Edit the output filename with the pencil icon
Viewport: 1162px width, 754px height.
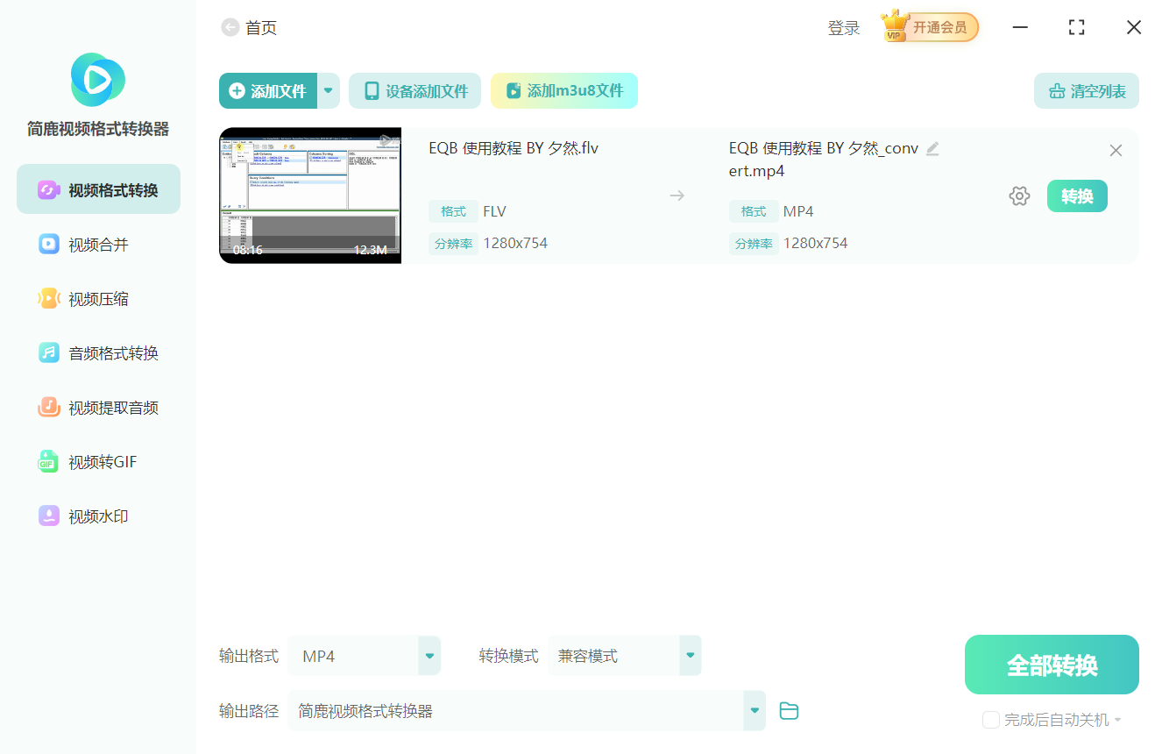(x=932, y=148)
